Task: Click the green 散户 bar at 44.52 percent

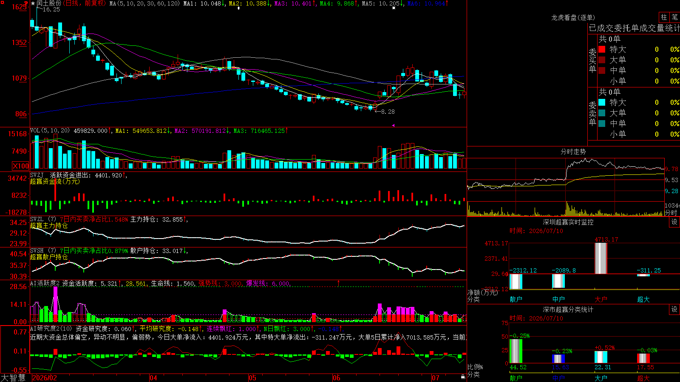Action: point(516,351)
